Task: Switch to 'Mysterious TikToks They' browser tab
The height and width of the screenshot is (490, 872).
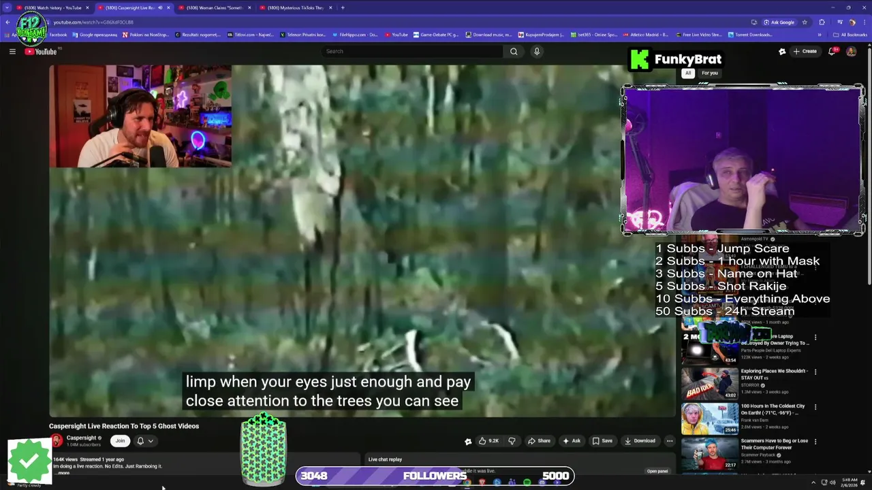Action: (294, 7)
